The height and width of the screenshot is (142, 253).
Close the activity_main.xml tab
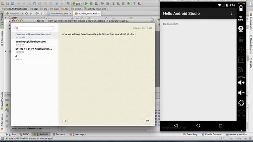(99, 13)
